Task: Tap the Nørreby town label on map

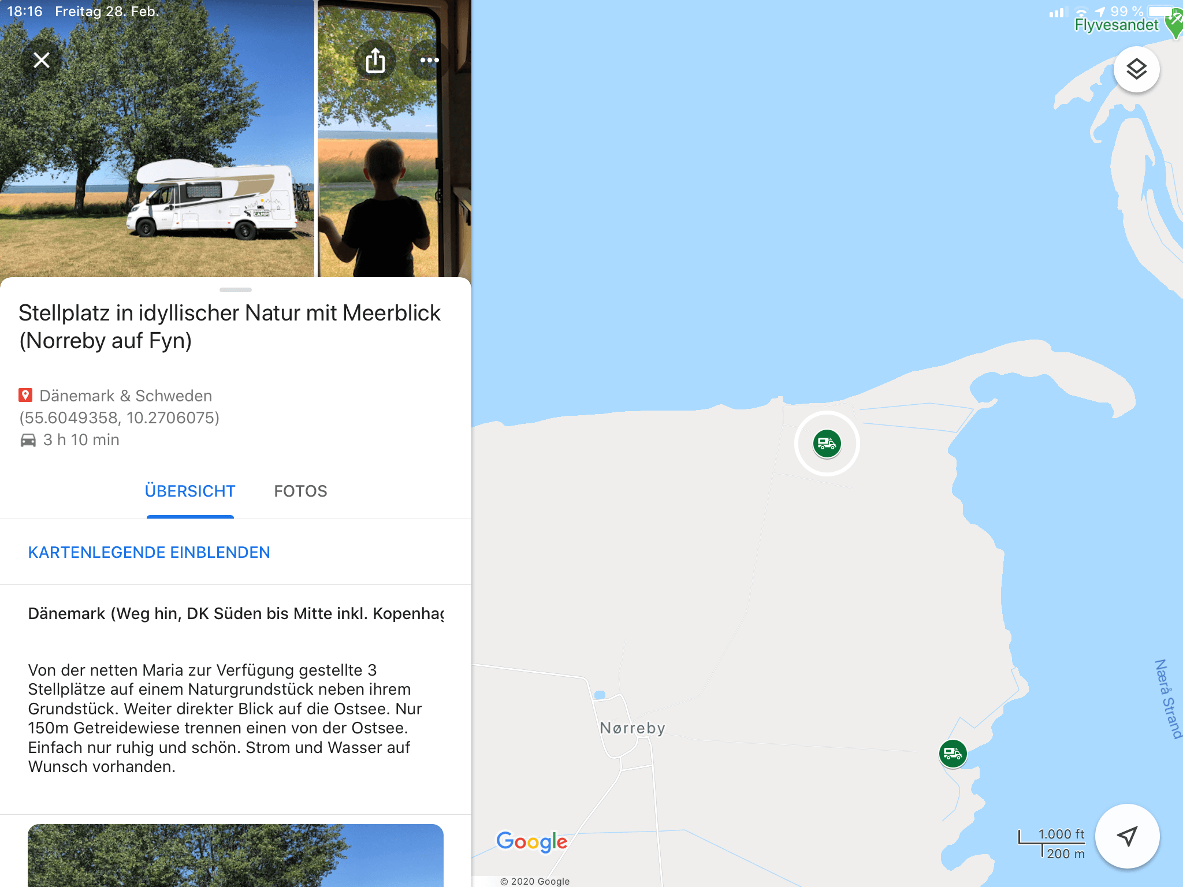Action: (633, 728)
